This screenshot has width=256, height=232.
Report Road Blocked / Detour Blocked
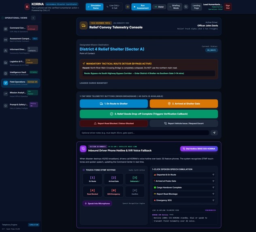coord(114,123)
